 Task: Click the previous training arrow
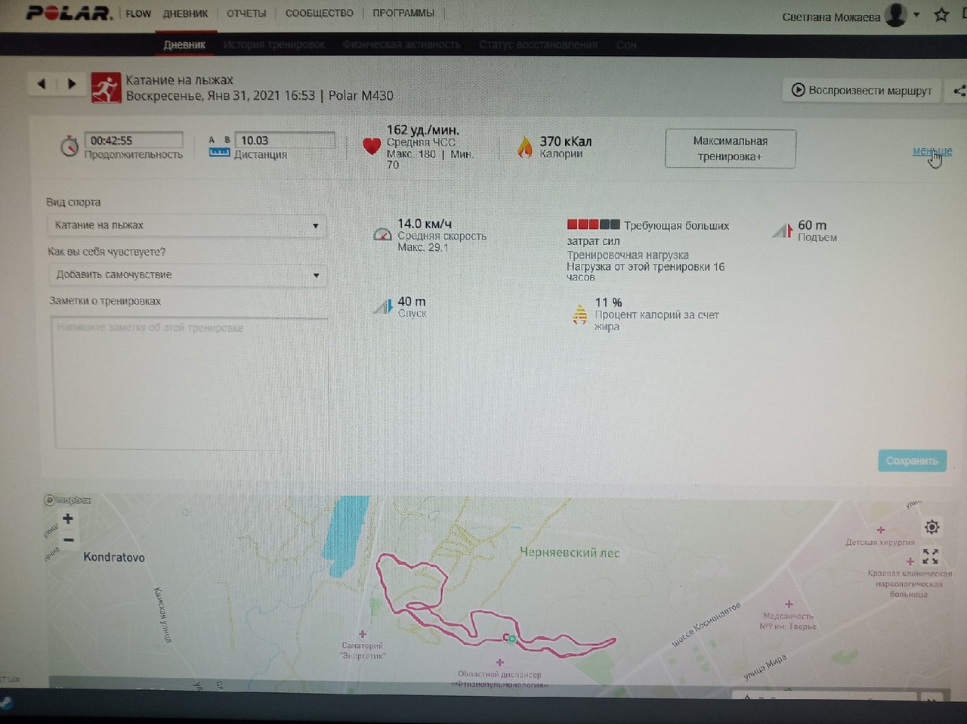(42, 84)
